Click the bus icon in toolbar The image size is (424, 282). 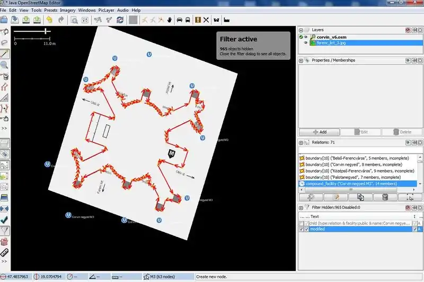pos(188,20)
